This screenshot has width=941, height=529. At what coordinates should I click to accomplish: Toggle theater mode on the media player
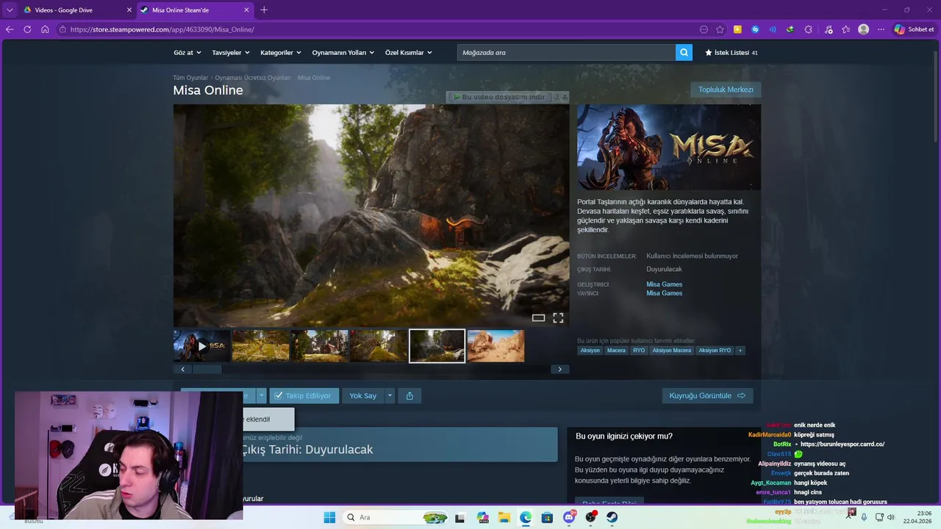tap(538, 318)
